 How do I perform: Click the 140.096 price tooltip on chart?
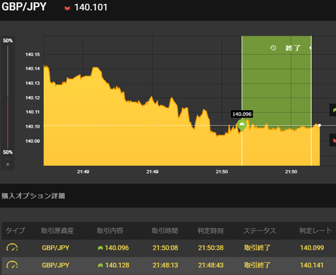[242, 114]
